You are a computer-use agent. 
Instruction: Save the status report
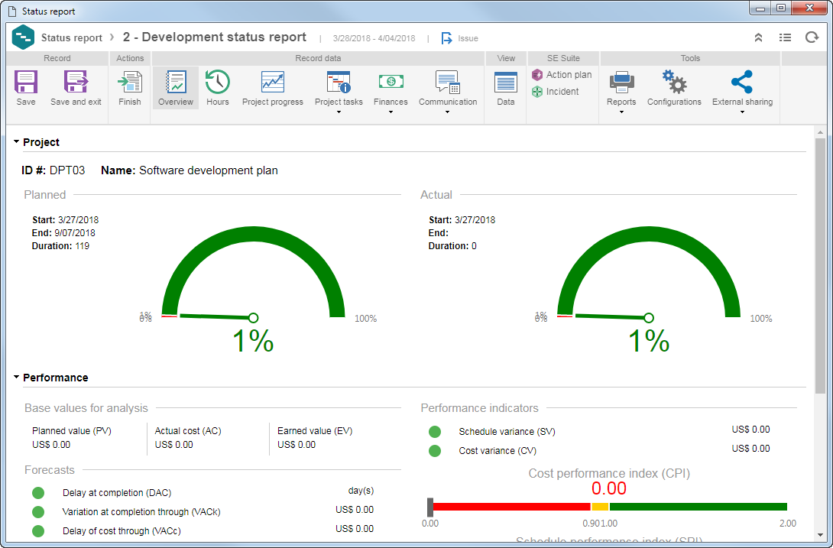click(25, 88)
